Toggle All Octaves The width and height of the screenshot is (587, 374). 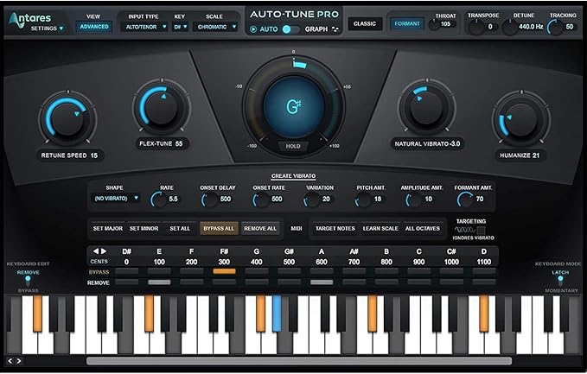423,228
